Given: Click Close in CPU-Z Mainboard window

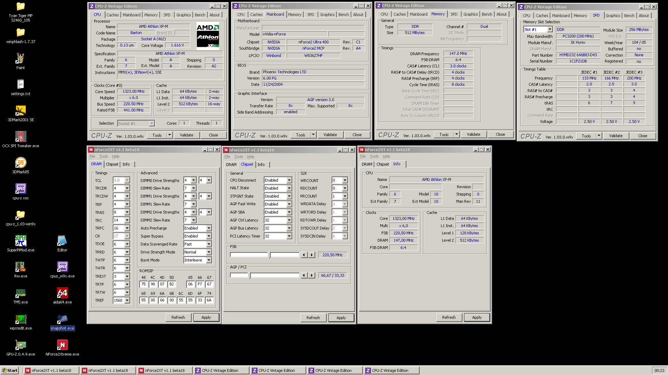Looking at the screenshot, I should [x=357, y=135].
